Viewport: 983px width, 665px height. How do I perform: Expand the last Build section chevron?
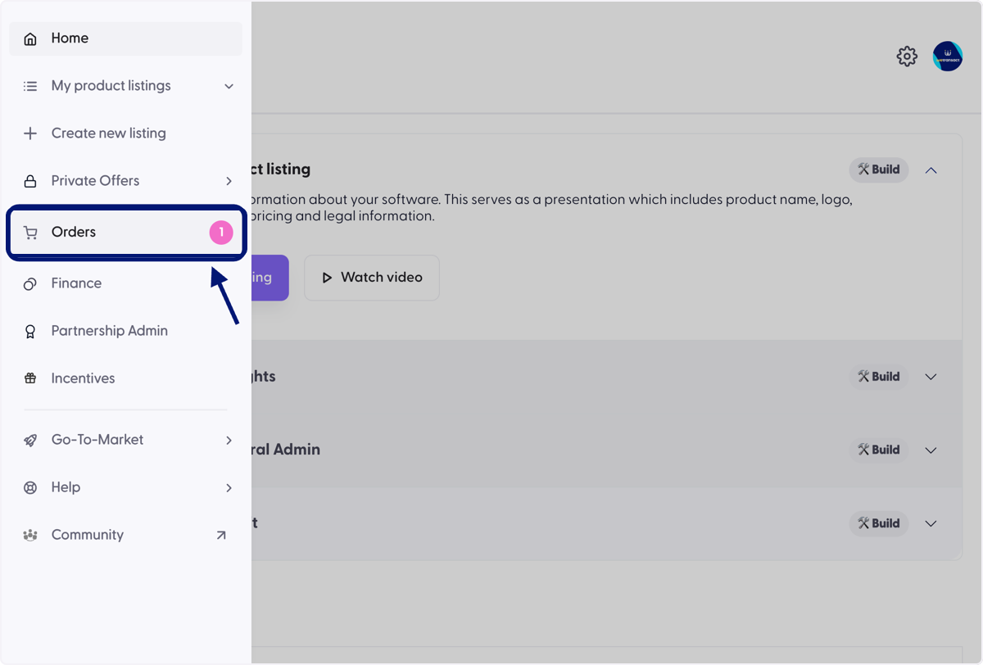(931, 523)
